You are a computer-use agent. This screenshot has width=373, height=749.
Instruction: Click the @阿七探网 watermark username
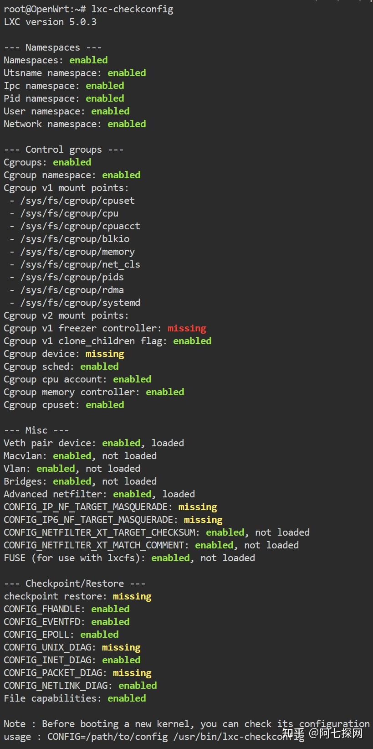(336, 734)
